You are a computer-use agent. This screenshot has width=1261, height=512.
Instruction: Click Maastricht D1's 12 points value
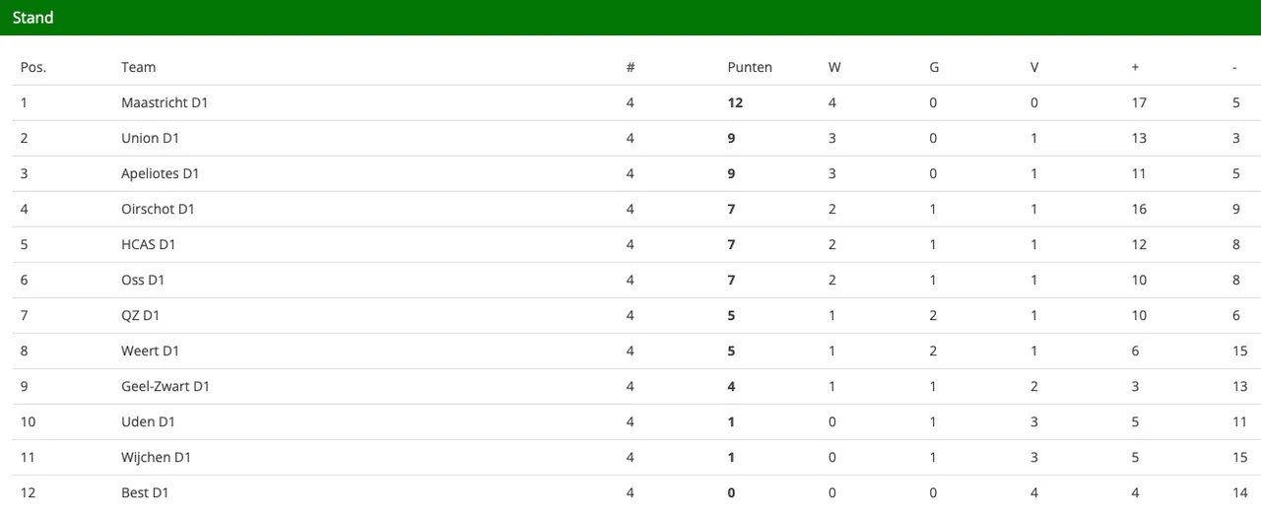735,102
